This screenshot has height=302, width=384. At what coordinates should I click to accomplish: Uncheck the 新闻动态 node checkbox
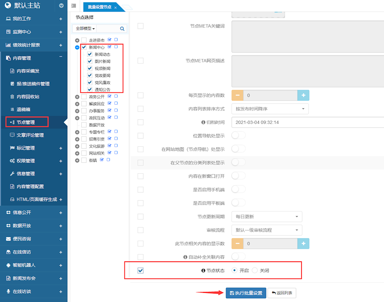90,54
